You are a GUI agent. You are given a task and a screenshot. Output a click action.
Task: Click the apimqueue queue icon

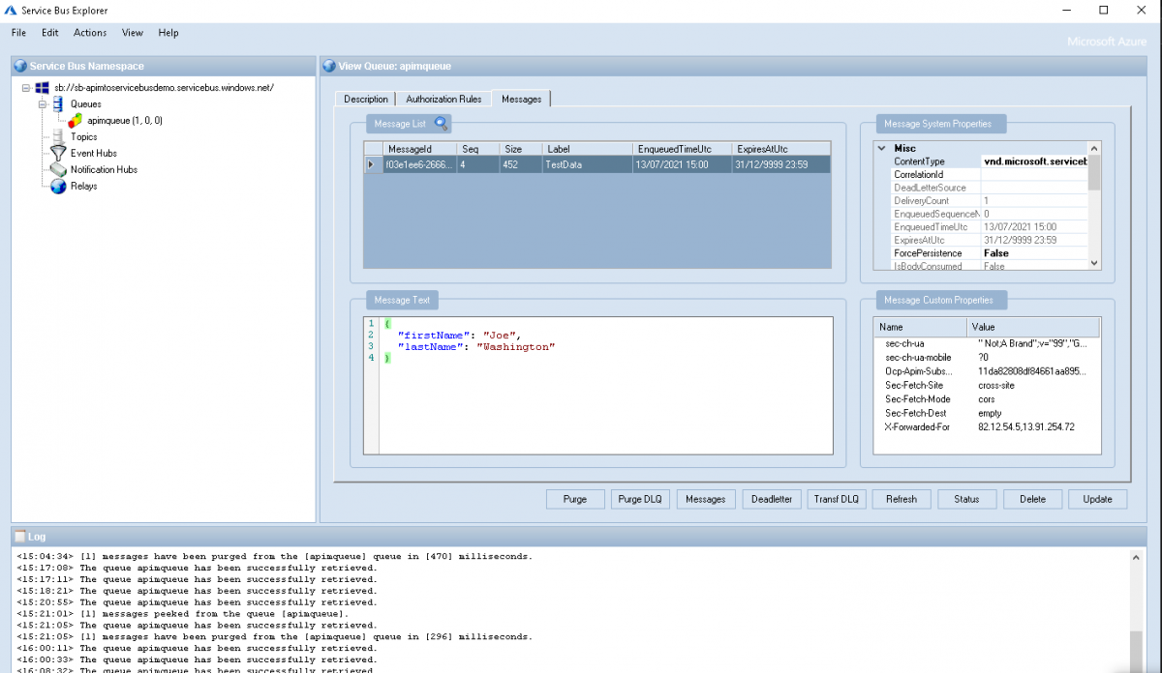(76, 120)
